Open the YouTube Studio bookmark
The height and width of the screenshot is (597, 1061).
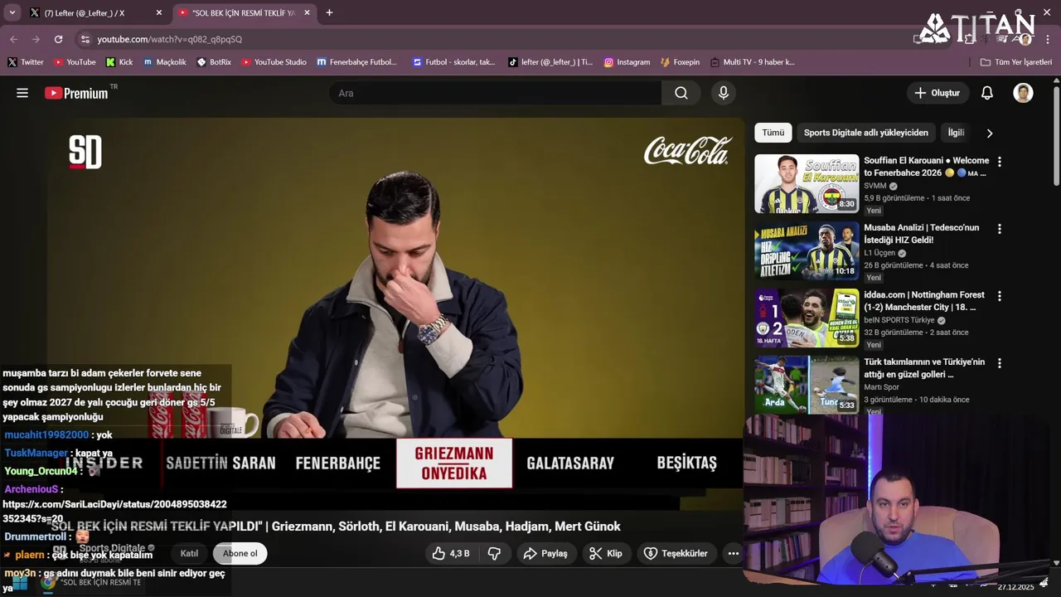(x=274, y=62)
